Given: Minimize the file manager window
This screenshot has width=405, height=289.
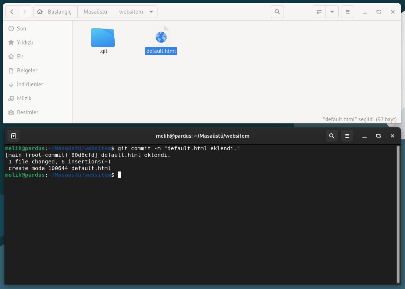Looking at the screenshot, I should 365,12.
